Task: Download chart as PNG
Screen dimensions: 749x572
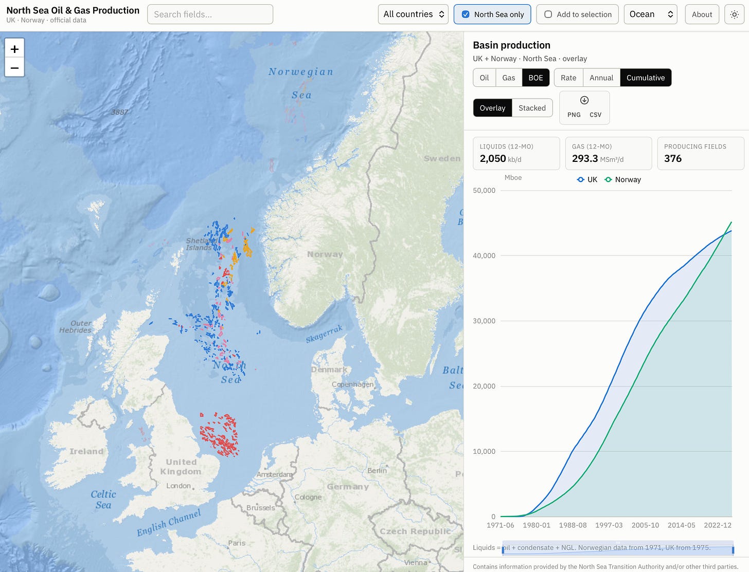Action: click(574, 115)
